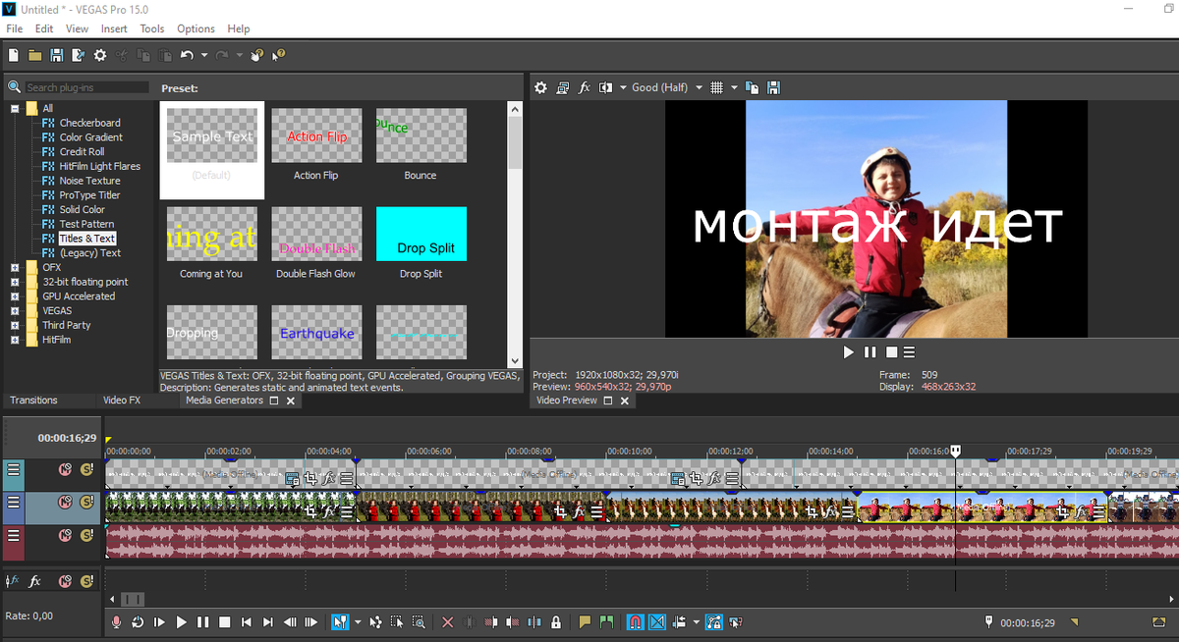Image resolution: width=1179 pixels, height=642 pixels.
Task: Delete selected event with red X
Action: pyautogui.click(x=447, y=622)
